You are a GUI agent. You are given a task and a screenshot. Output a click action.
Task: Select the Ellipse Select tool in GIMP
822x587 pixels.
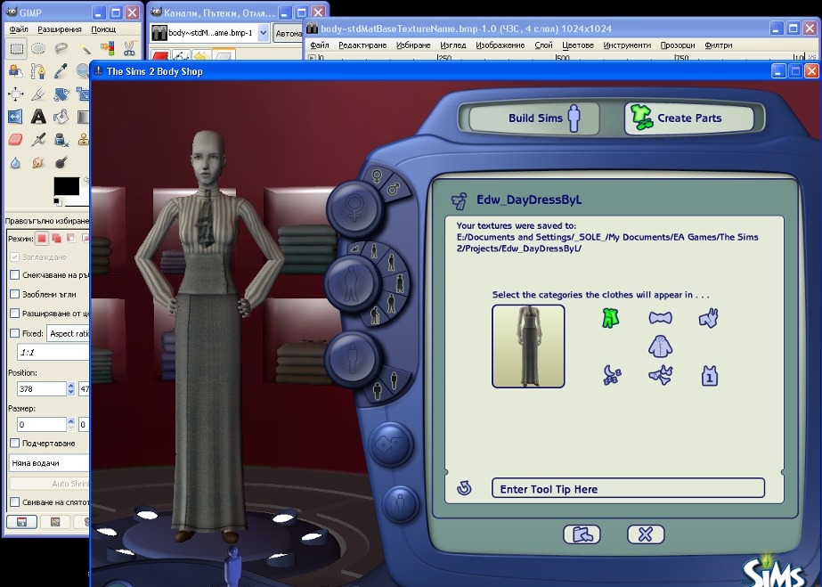point(38,49)
